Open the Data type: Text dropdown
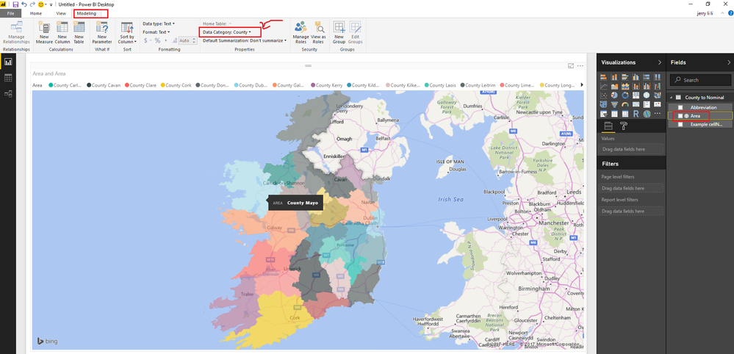 159,24
